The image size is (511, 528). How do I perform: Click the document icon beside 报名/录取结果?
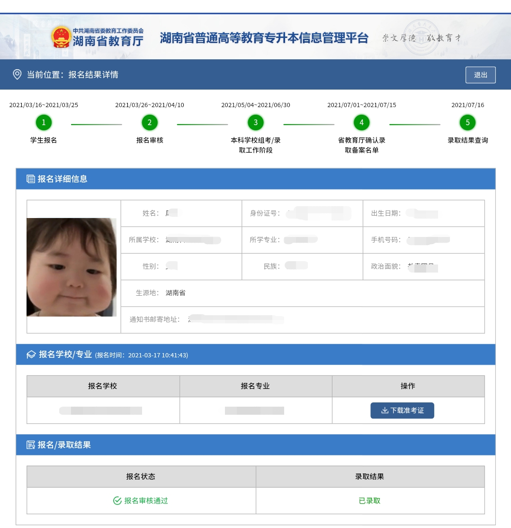click(x=31, y=445)
